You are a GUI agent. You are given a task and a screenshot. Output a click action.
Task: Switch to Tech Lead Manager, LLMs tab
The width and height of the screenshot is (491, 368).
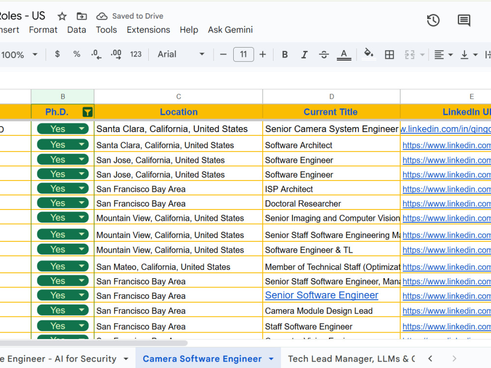point(352,359)
